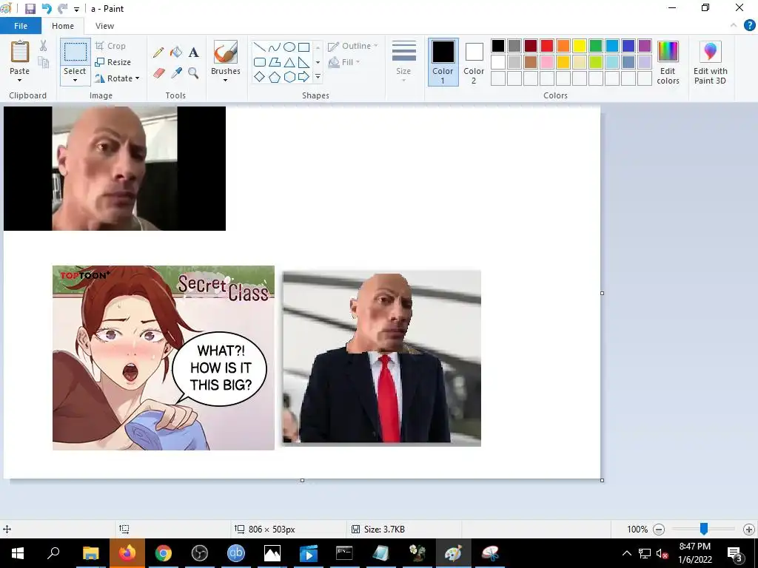Expand the Brushes dropdown arrow
Image resolution: width=758 pixels, height=568 pixels.
click(226, 80)
